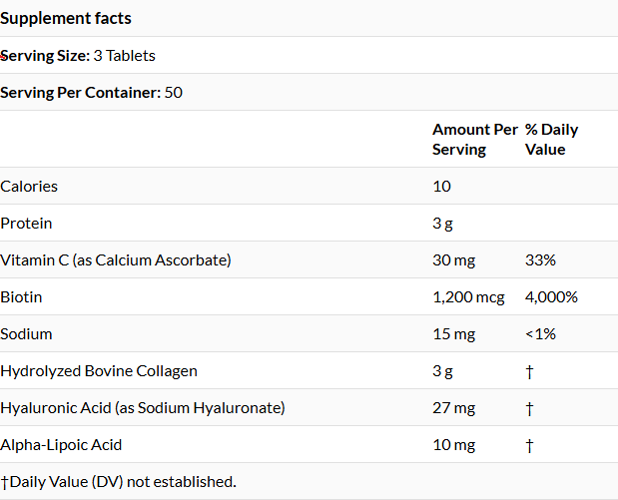Click the "% Daily Value" column header
This screenshot has width=618, height=500.
click(551, 140)
